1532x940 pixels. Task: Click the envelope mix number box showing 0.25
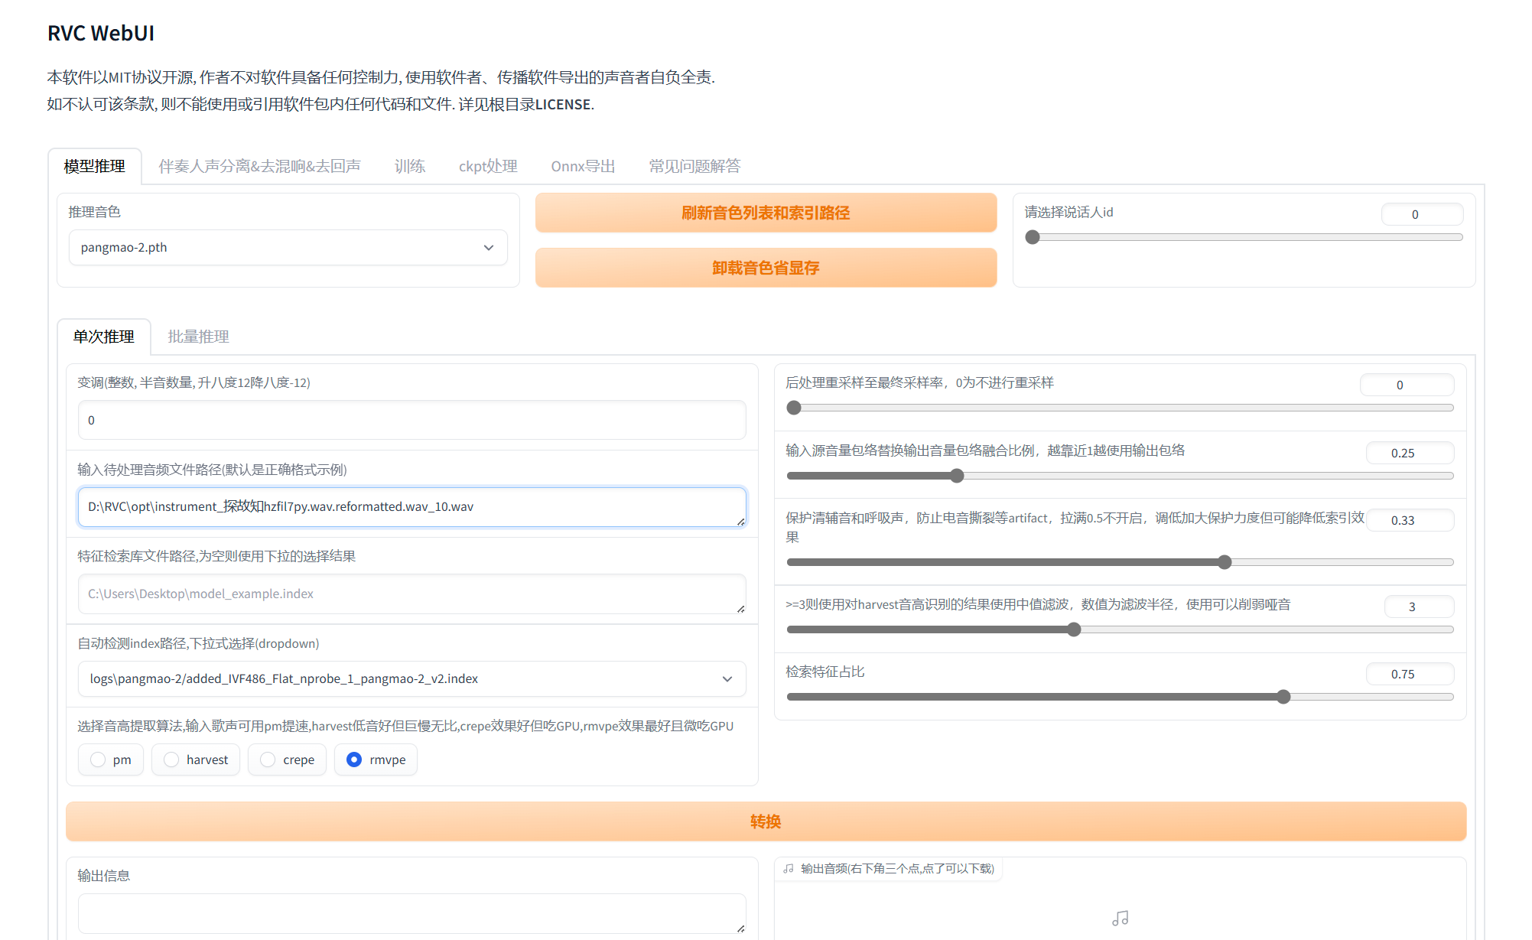click(1410, 453)
